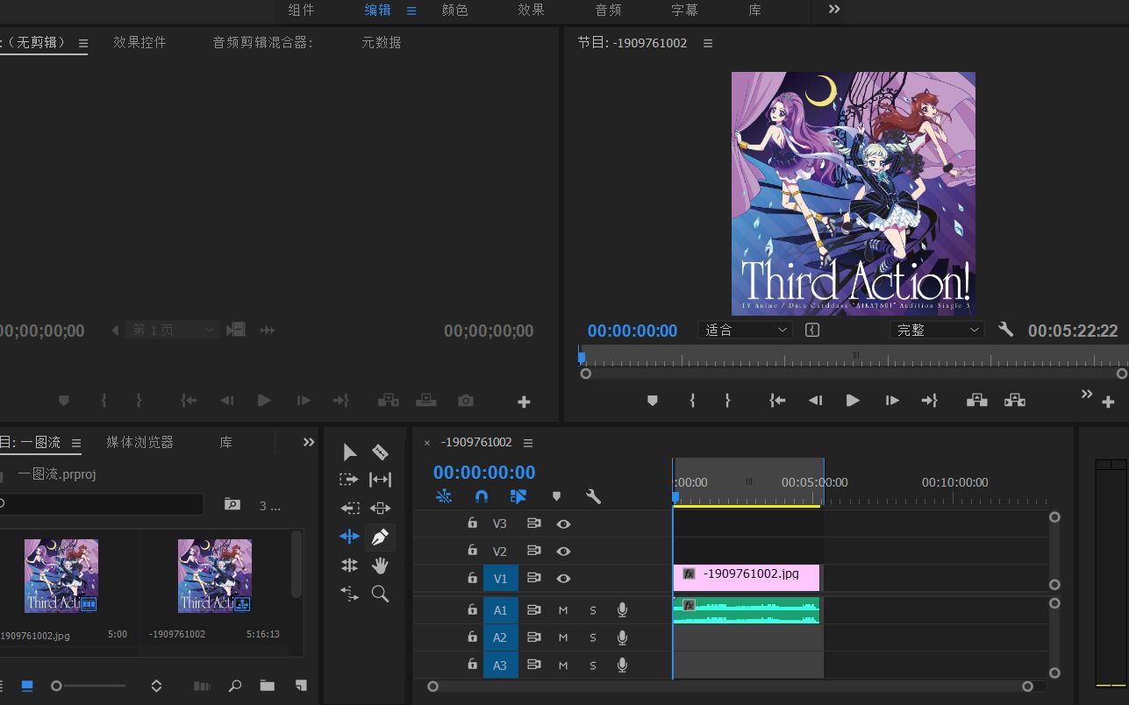Screen dimensions: 1129x705
Task: Step forward one frame in Program monitor
Action: click(892, 401)
